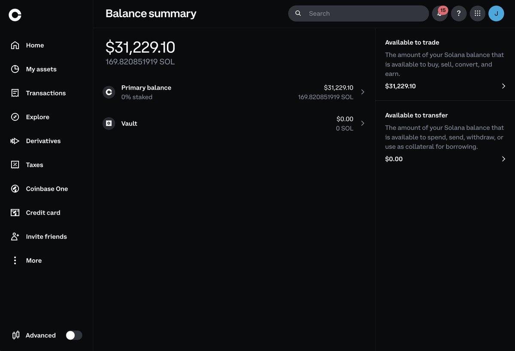Go to Home in sidebar
This screenshot has width=515, height=351.
pyautogui.click(x=35, y=45)
